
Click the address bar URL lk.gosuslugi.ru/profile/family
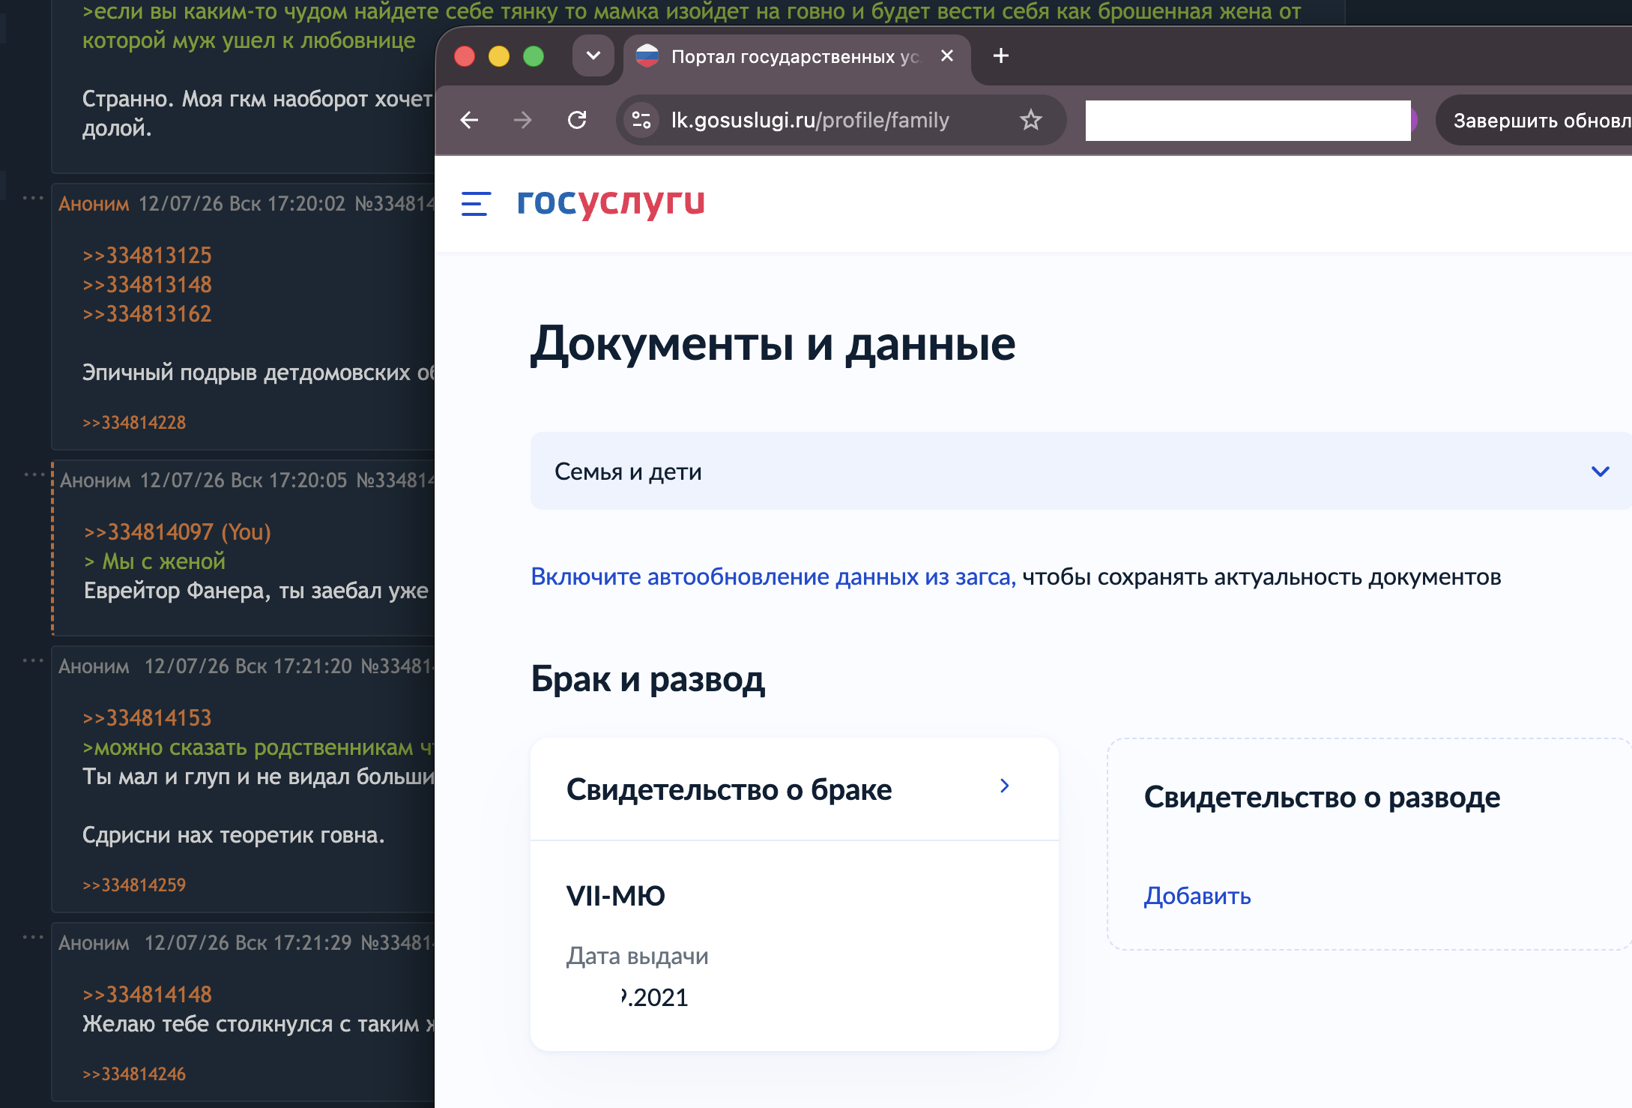[x=810, y=120]
